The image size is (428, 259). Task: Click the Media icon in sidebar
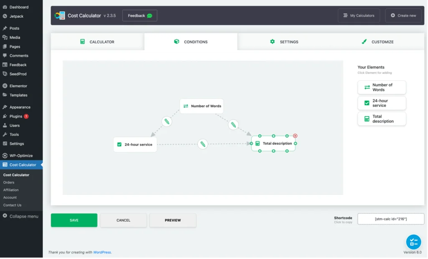[5, 38]
